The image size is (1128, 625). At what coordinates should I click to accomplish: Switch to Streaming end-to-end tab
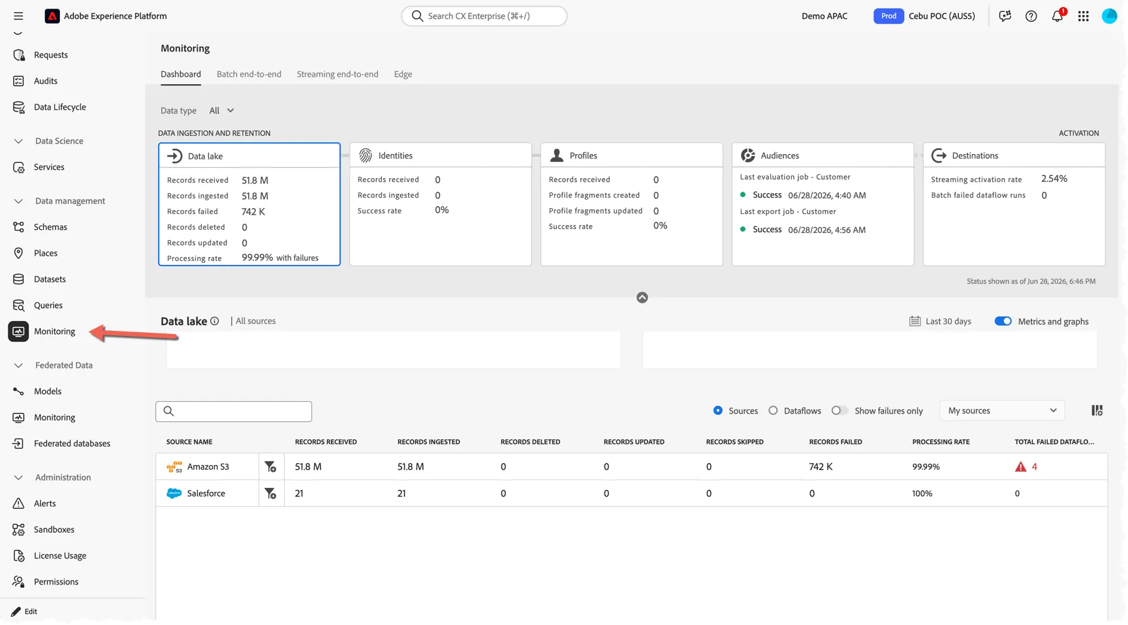[x=337, y=74]
